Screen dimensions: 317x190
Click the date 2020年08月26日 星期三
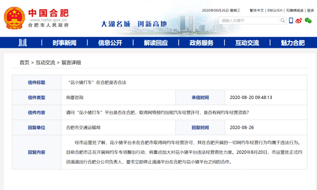pyautogui.click(x=221, y=11)
